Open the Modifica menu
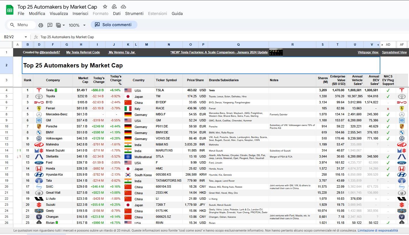 pyautogui.click(x=37, y=13)
